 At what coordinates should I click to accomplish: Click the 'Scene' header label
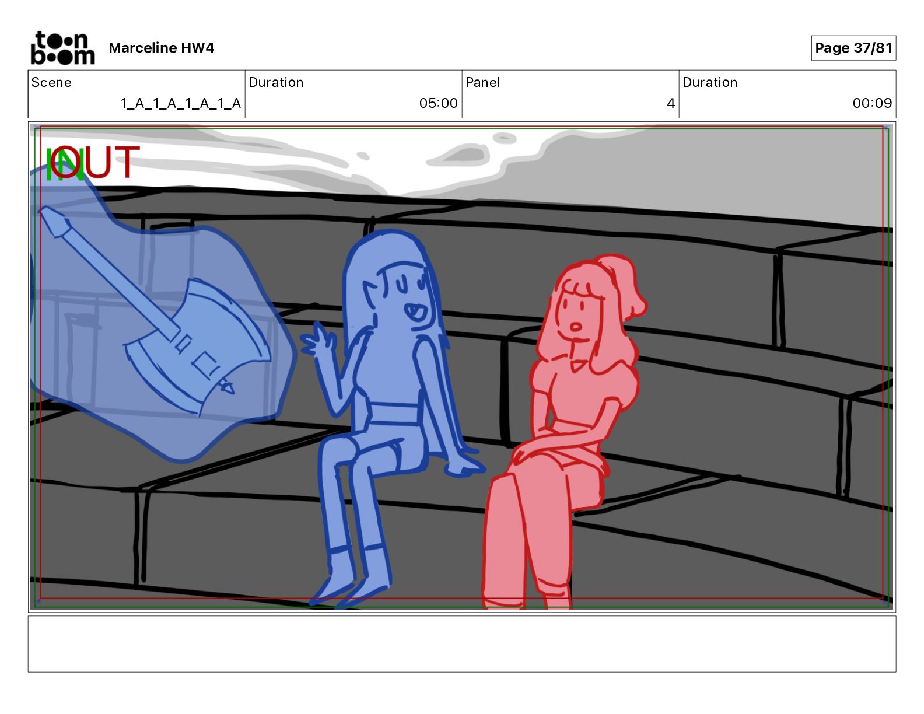point(51,82)
